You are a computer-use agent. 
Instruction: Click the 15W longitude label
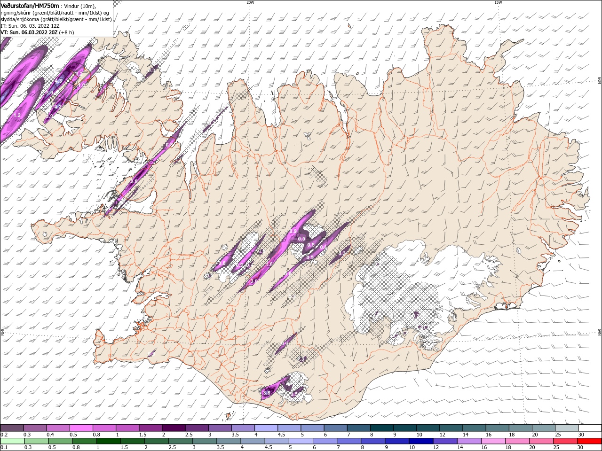pos(498,2)
